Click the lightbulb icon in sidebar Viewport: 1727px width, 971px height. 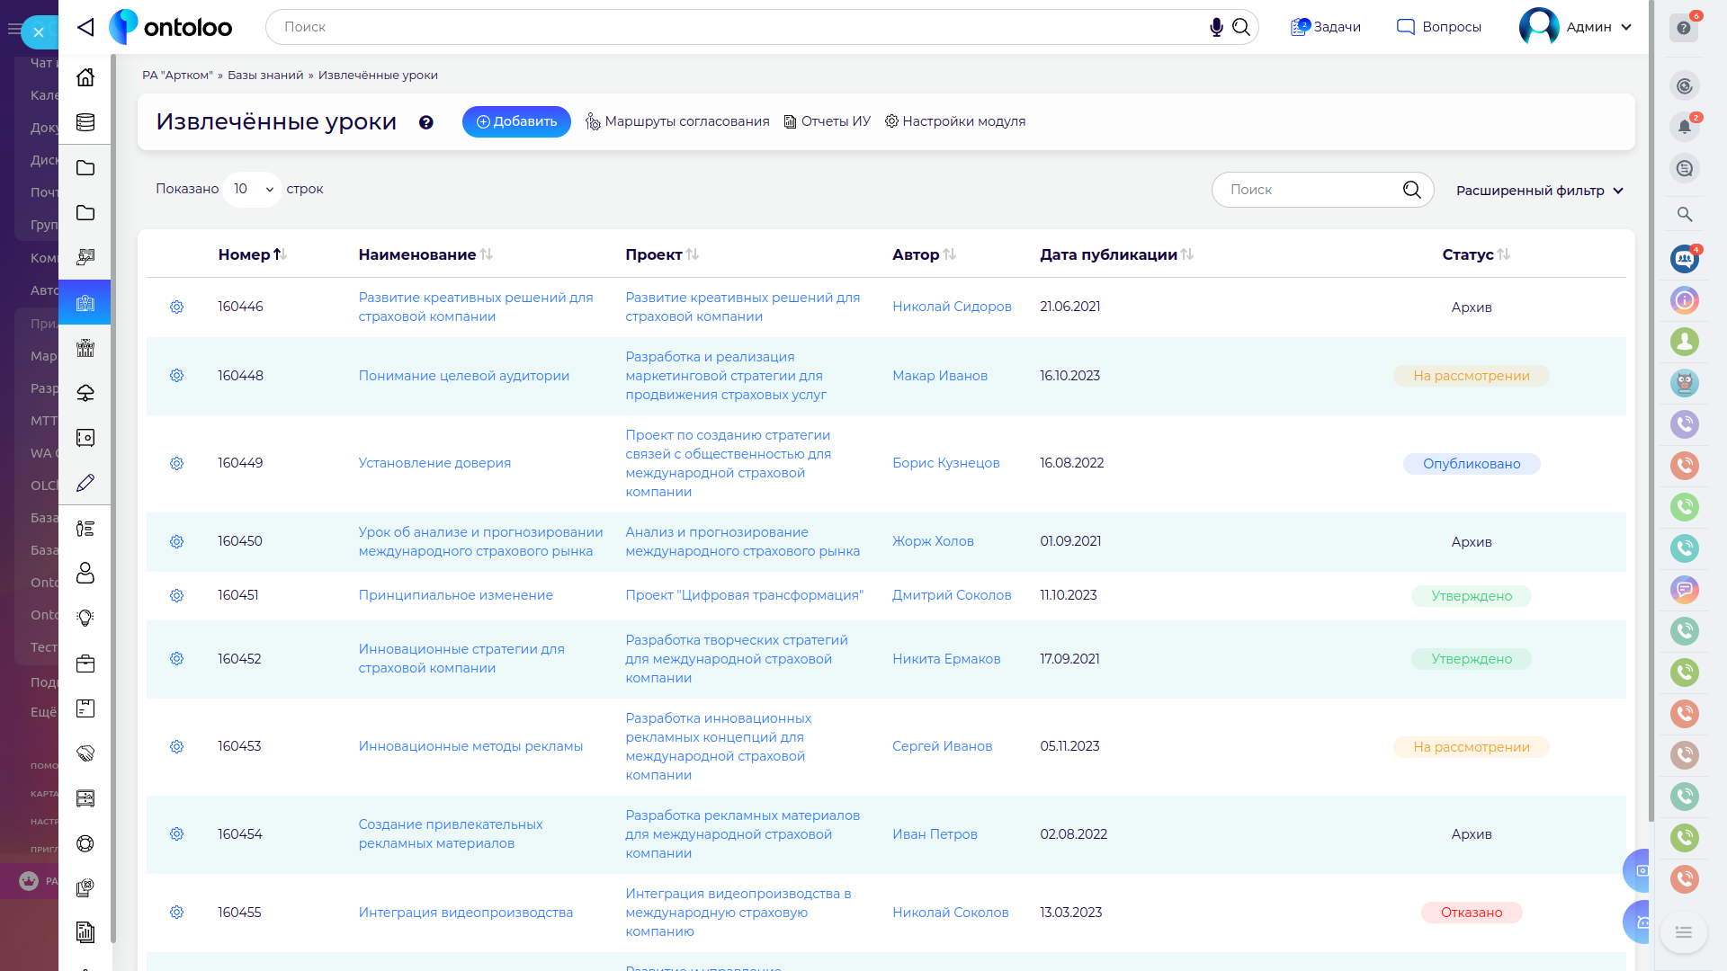tap(85, 619)
